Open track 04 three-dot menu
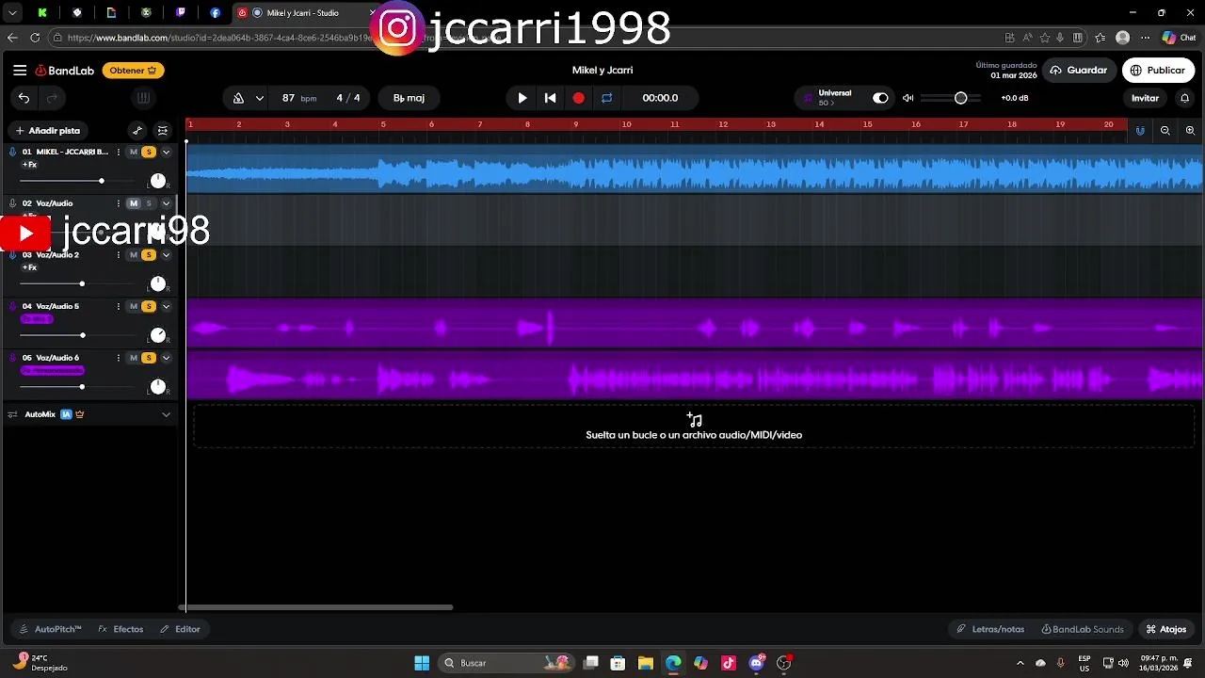 (x=119, y=306)
